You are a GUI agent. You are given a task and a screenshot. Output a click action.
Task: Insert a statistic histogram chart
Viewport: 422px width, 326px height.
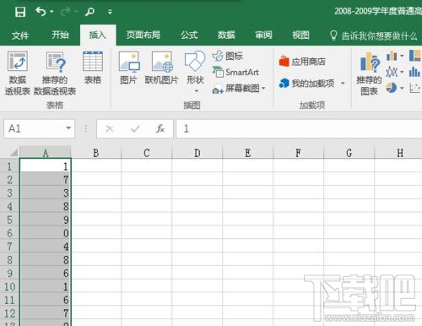[x=414, y=72]
